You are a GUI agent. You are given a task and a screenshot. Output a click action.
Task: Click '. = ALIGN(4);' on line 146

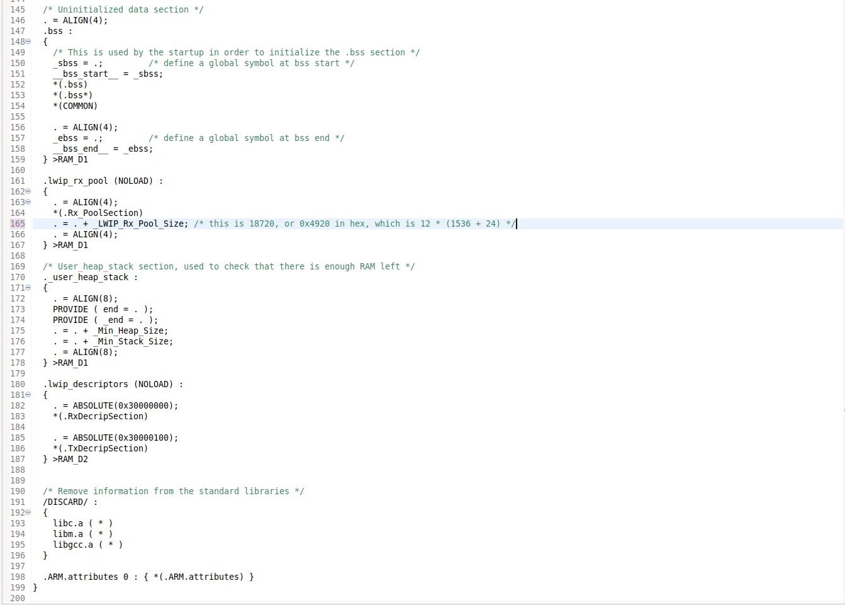(x=75, y=20)
